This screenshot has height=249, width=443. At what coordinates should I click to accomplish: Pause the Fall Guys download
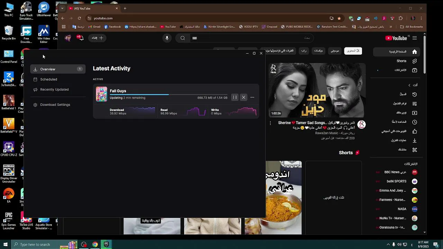coord(235,98)
